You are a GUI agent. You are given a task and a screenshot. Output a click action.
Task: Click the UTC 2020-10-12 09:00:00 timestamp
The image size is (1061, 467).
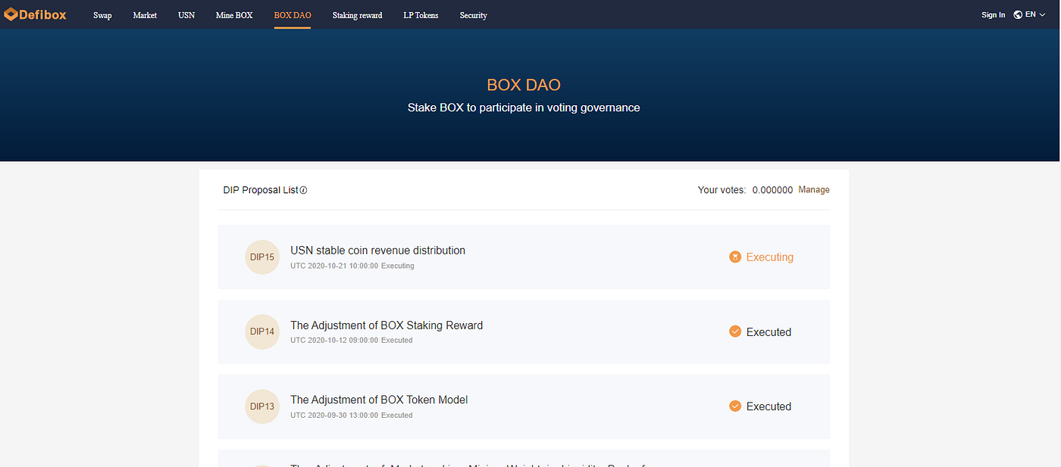334,341
